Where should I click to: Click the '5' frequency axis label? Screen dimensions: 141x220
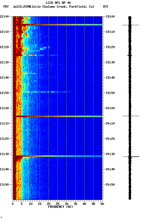point(22,204)
